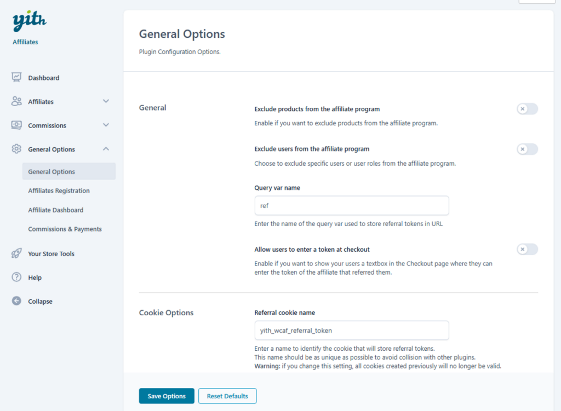Reset settings to defaults
The height and width of the screenshot is (411, 561).
[227, 396]
